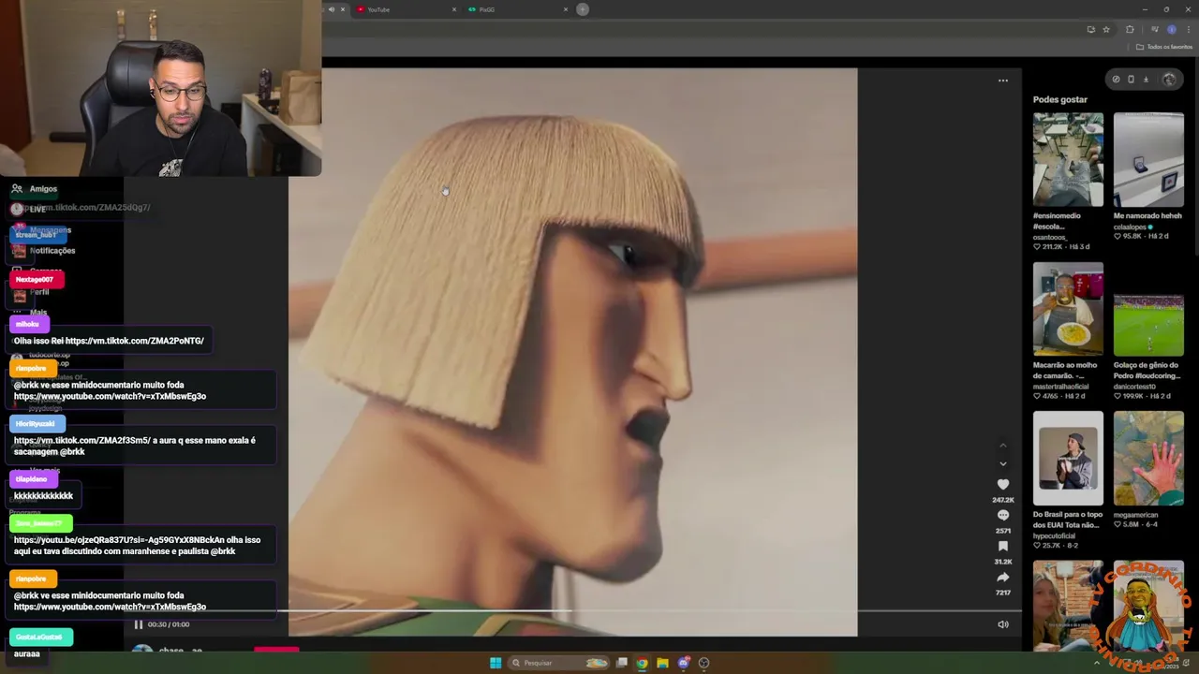Open the purple Discord-like taskbar icon
The height and width of the screenshot is (674, 1199).
pyautogui.click(x=683, y=663)
